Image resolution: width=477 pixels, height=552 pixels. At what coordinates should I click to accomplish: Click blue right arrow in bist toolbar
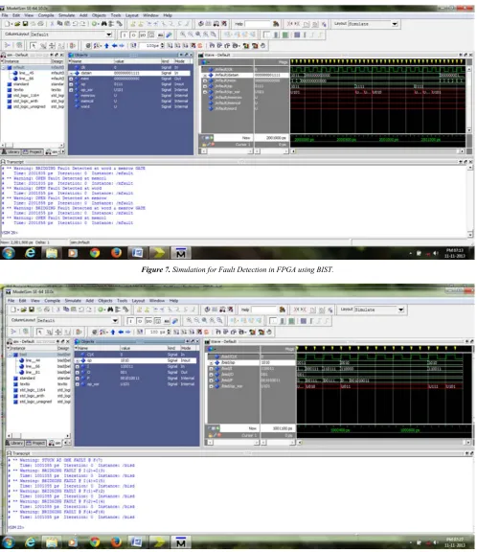pos(128,332)
